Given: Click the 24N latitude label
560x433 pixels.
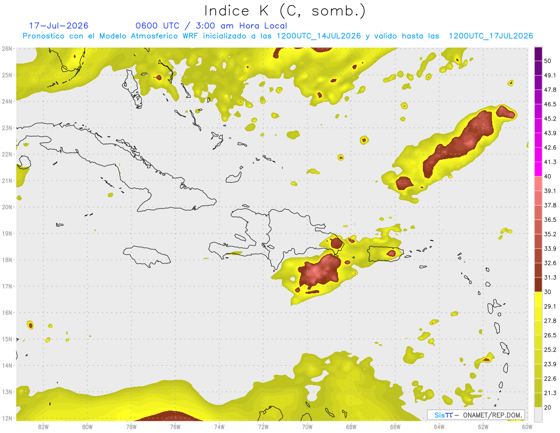Looking at the screenshot, I should coord(7,101).
